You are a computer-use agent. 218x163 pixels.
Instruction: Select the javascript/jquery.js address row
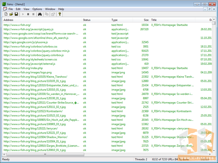click(29, 29)
